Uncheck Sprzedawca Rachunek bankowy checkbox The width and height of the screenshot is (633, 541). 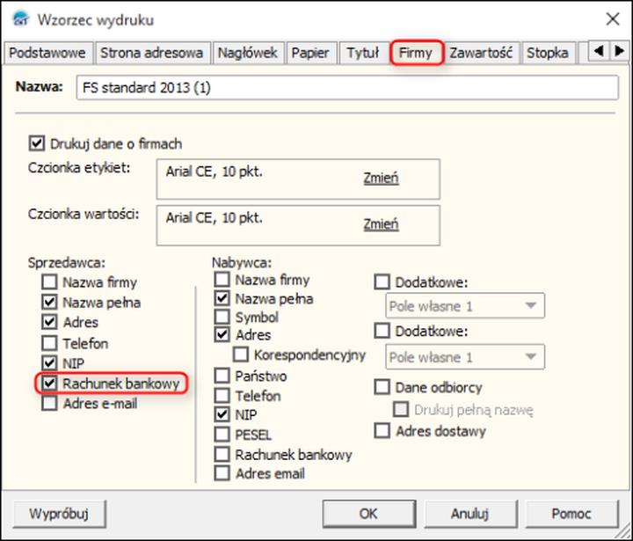49,384
